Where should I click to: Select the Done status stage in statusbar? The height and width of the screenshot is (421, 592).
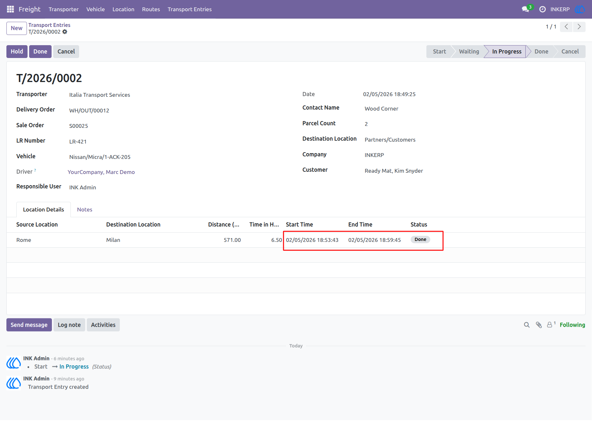pyautogui.click(x=541, y=52)
